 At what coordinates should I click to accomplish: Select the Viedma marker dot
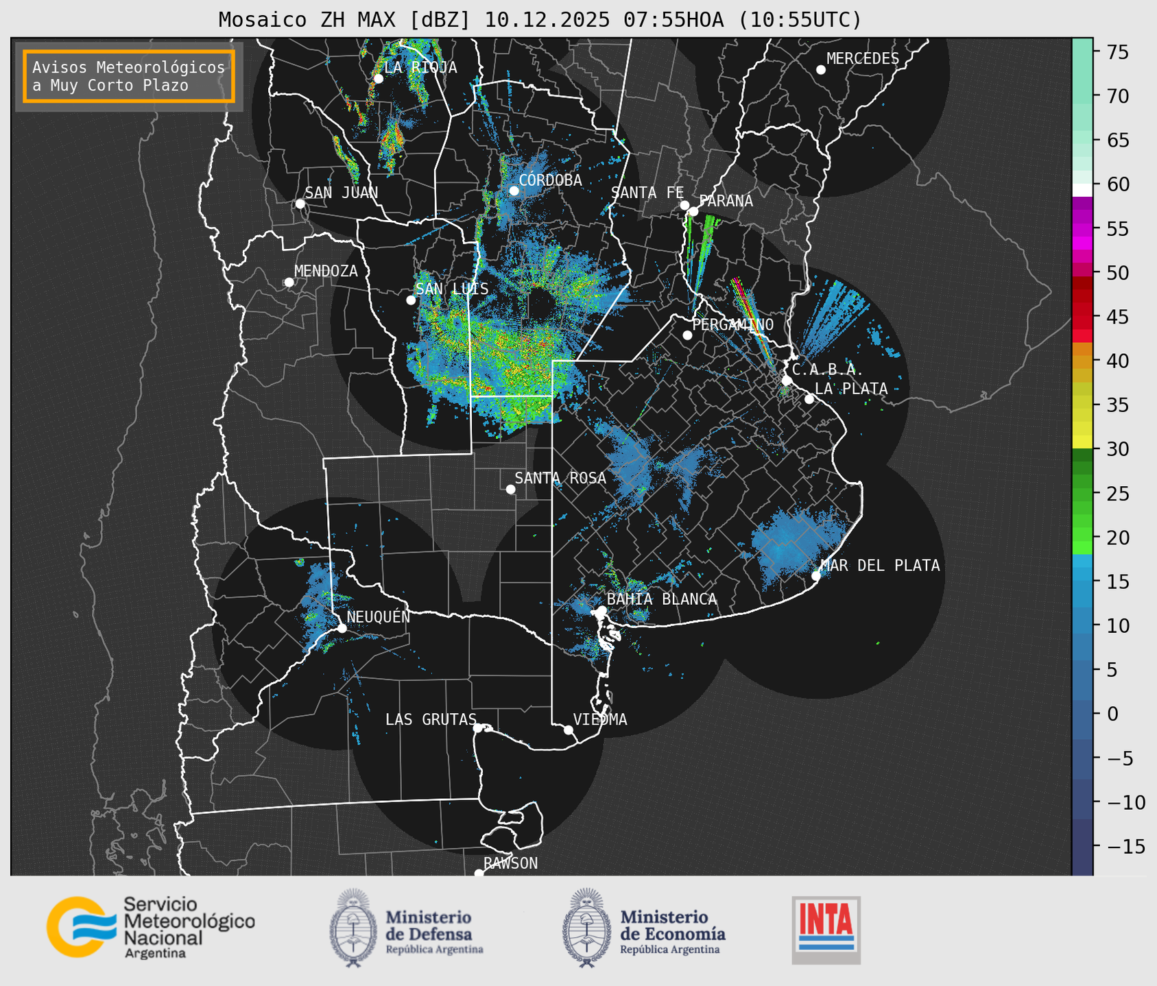568,730
